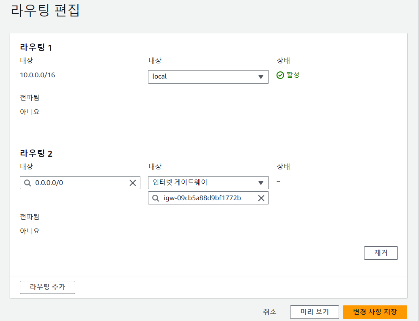Click the 상태 label in 라우팅 2

pyautogui.click(x=283, y=166)
